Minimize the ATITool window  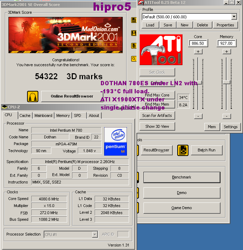click(x=226, y=2)
